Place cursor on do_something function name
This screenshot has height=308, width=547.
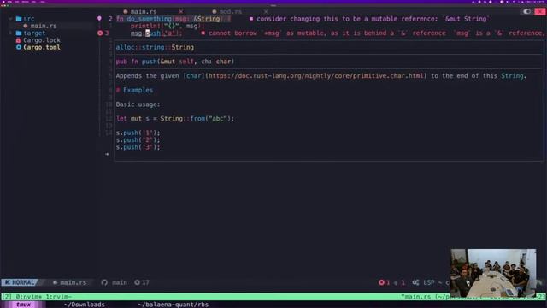(149, 19)
